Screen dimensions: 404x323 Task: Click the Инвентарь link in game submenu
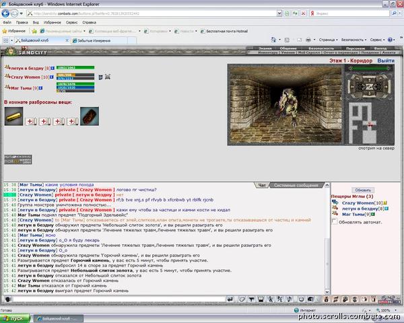tap(268, 52)
